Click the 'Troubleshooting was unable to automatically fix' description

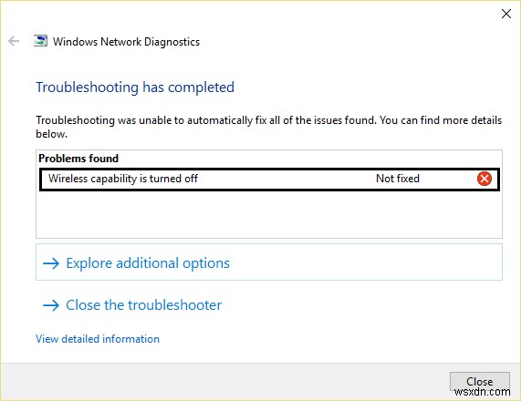coord(269,127)
